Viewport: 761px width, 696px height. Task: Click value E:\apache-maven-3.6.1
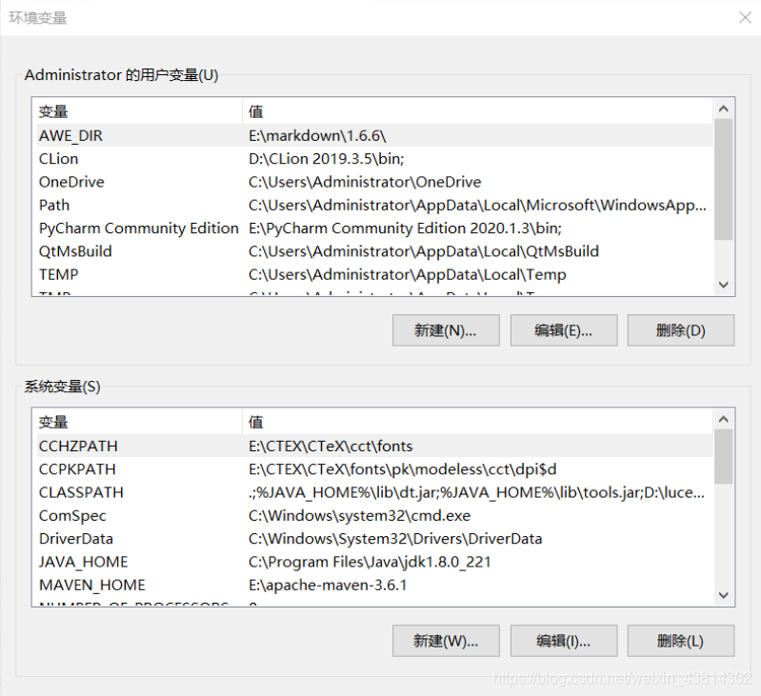pos(328,585)
